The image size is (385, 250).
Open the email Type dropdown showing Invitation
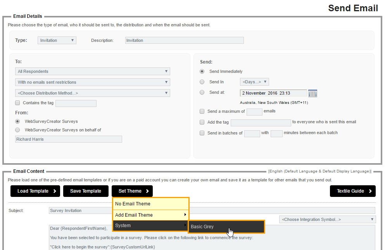click(x=57, y=40)
